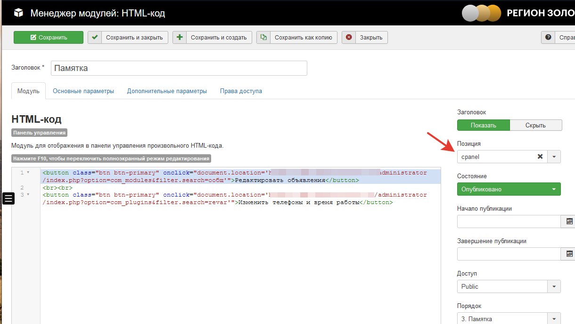
Task: Open the Дополнительные параметры tab
Action: tap(167, 91)
